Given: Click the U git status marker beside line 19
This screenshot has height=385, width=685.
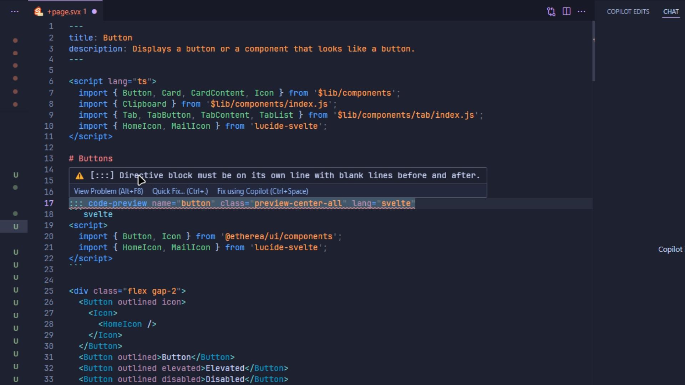Looking at the screenshot, I should pyautogui.click(x=16, y=226).
